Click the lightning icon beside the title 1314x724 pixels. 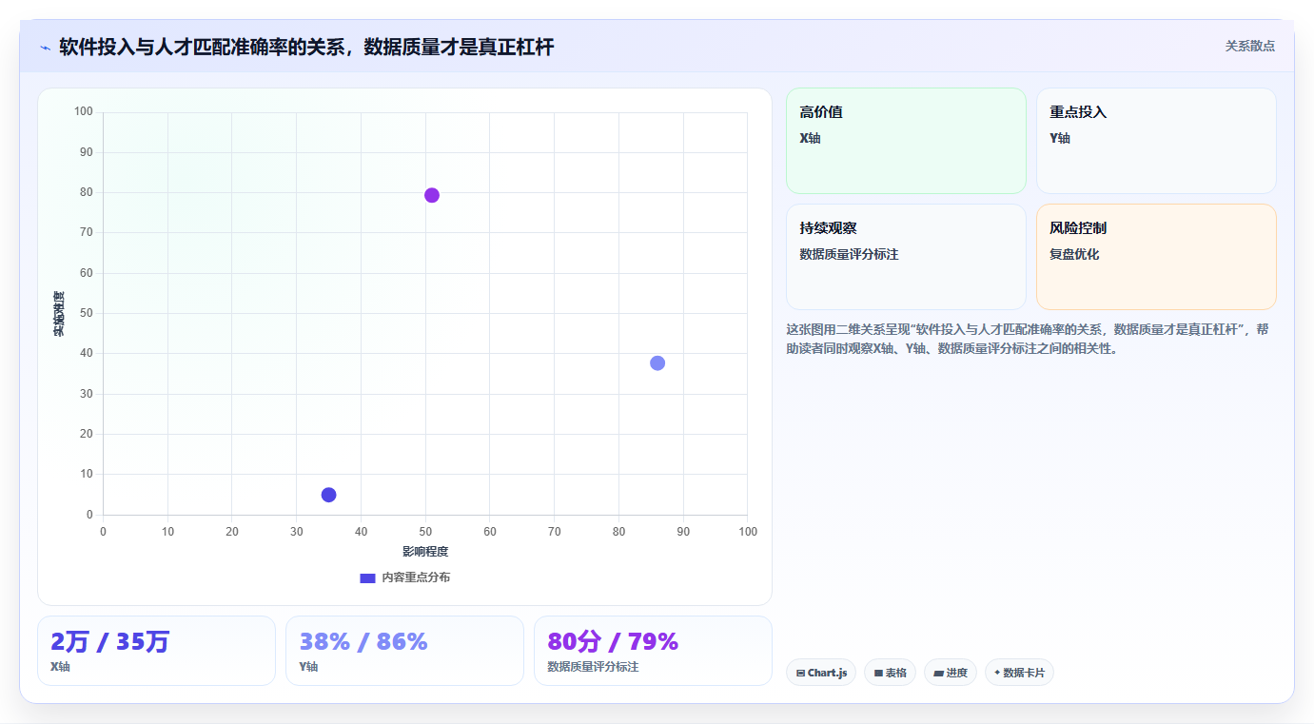45,48
